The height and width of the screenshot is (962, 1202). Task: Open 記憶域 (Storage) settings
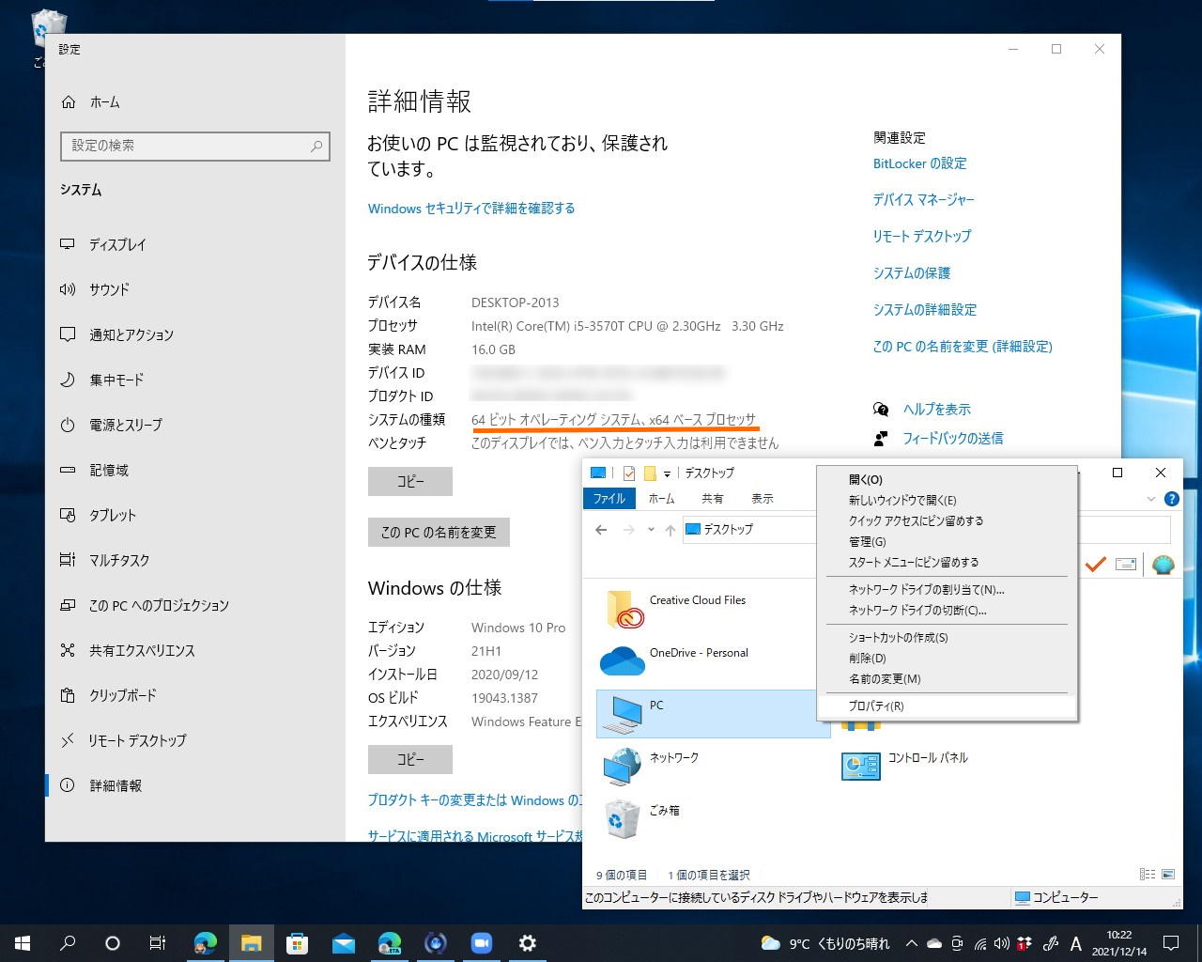tap(108, 470)
